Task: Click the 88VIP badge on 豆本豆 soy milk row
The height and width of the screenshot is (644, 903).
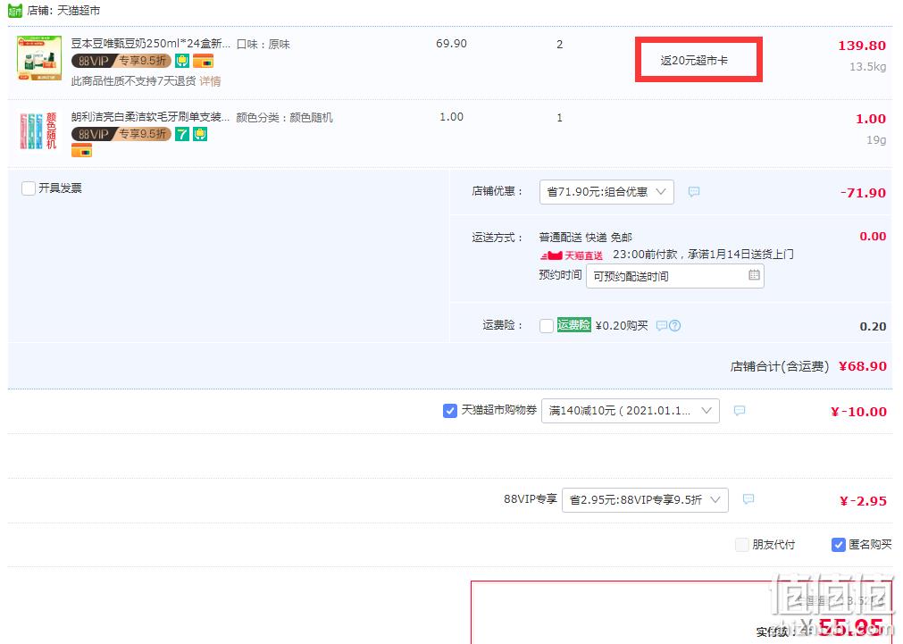Action: pos(121,61)
